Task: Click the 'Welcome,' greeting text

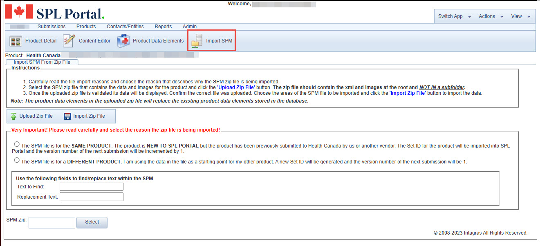Action: 240,4
